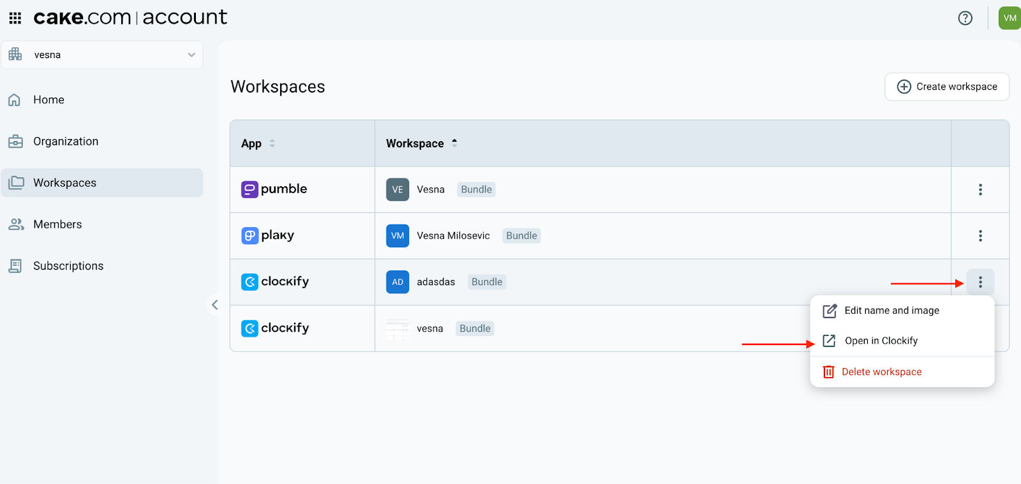1021x484 pixels.
Task: Click Bundle tag in adasdas row
Action: click(x=487, y=282)
